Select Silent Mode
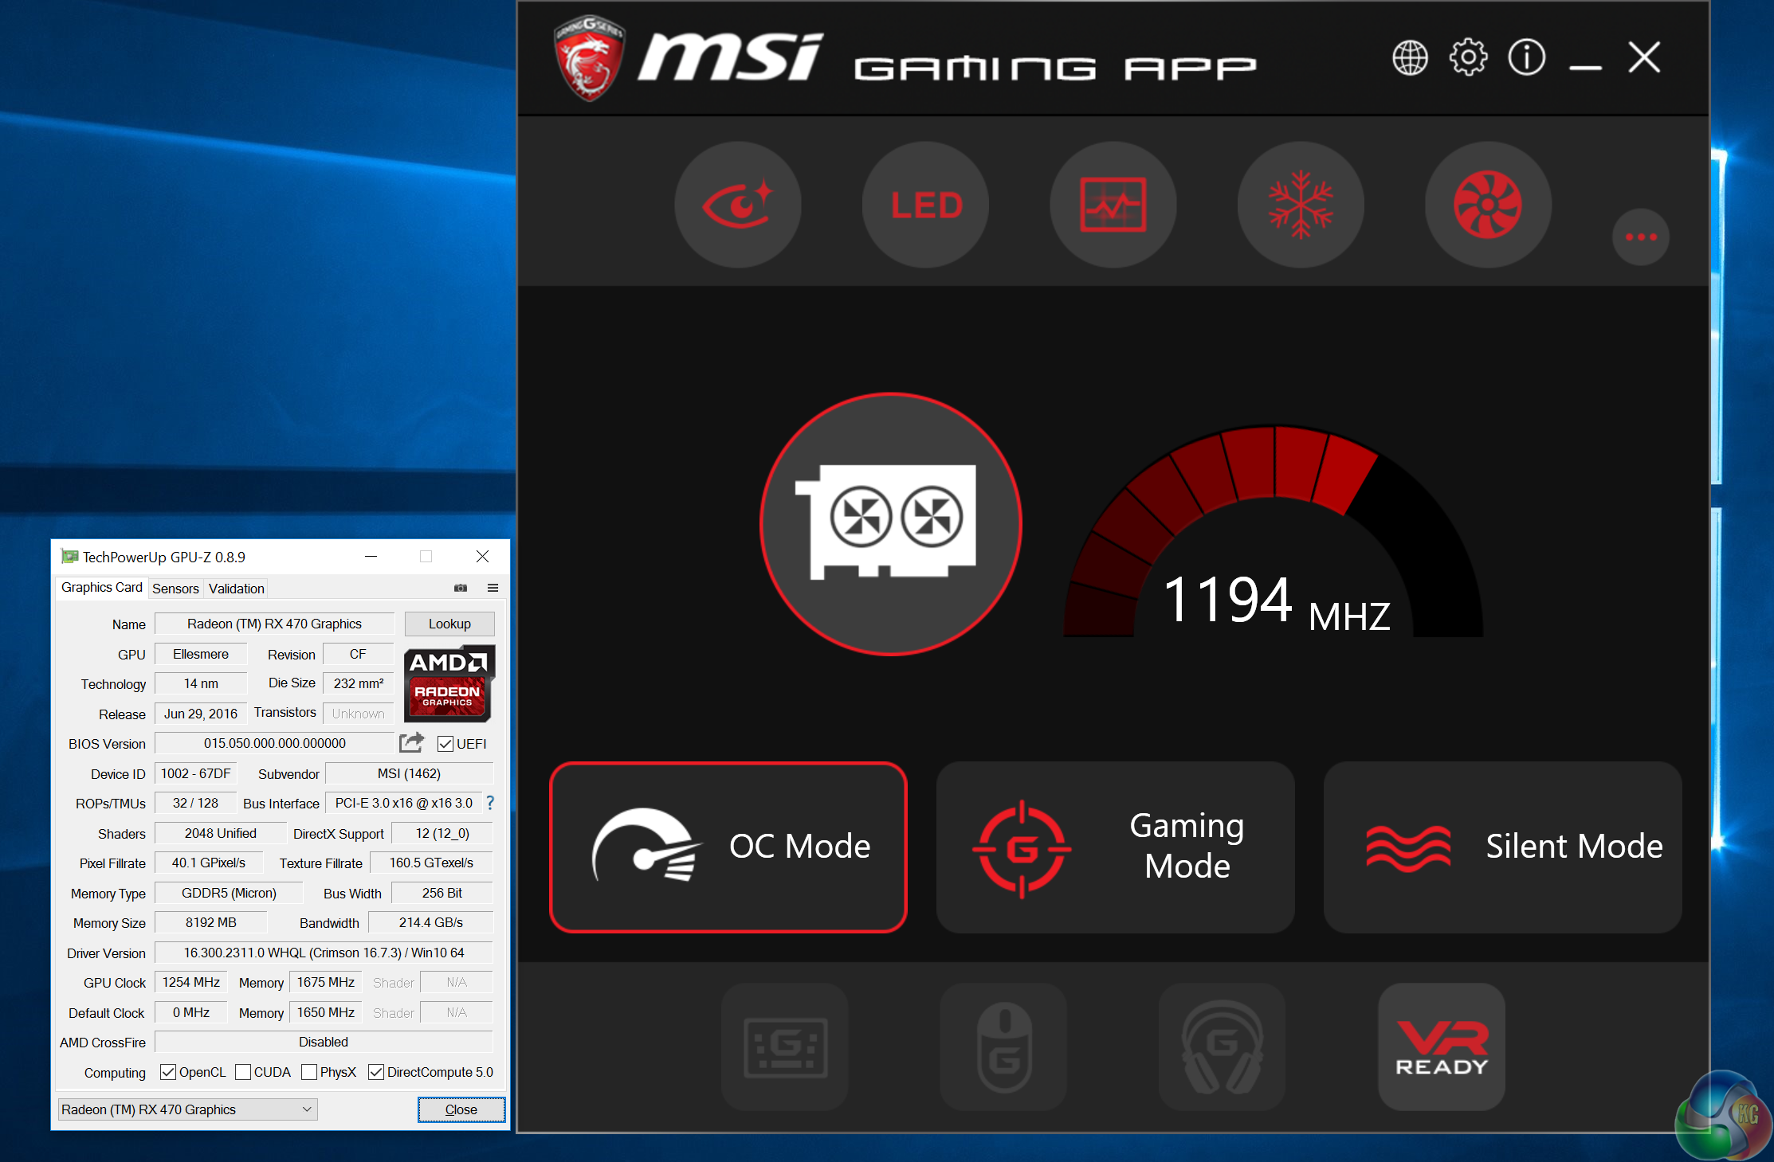 point(1502,847)
